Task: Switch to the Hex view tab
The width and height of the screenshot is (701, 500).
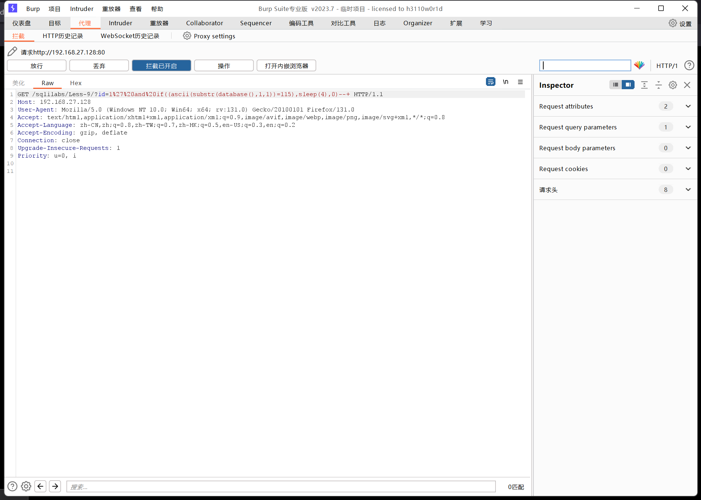Action: 76,83
